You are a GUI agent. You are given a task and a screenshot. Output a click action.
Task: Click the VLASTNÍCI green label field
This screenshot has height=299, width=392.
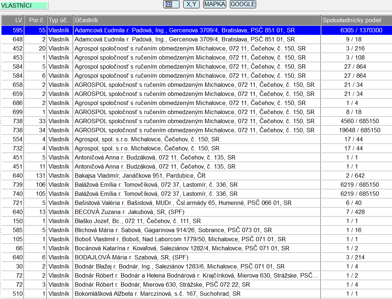pyautogui.click(x=24, y=5)
